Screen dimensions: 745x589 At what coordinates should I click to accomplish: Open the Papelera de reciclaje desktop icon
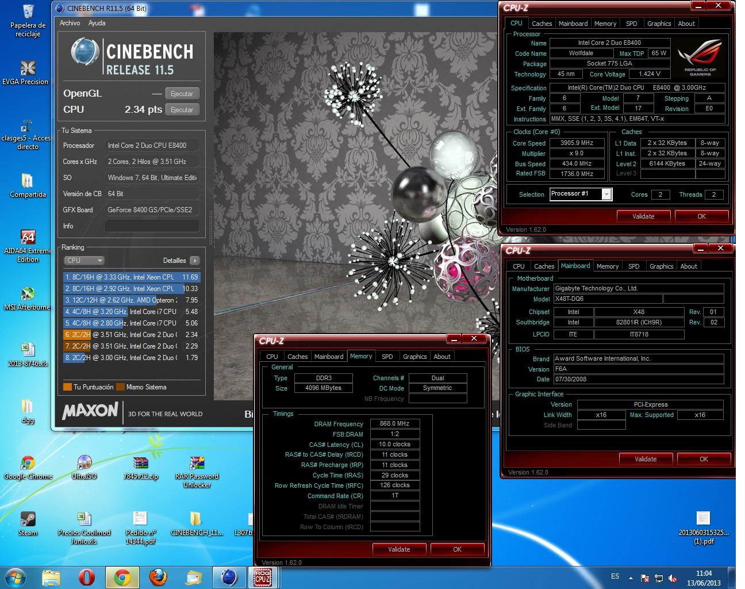(x=28, y=21)
